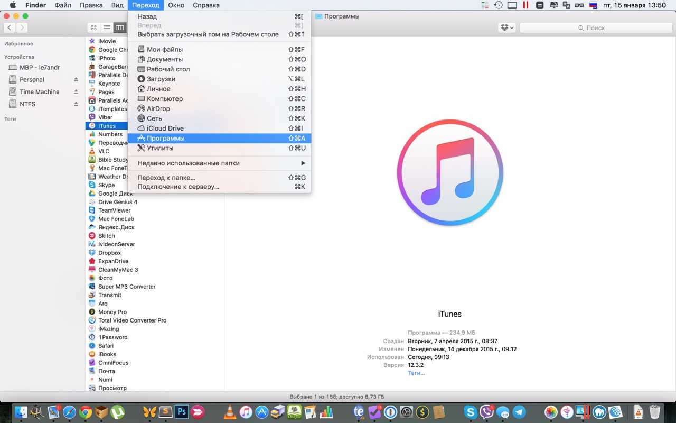Open the Dropbox toolbar dropdown
676x423 pixels.
pyautogui.click(x=506, y=27)
